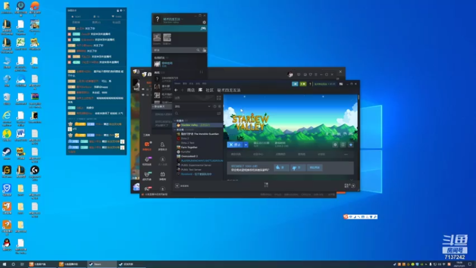Viewport: 476px width, 268px height.
Task: Click the thumbs down not recommend button
Action: [297, 167]
